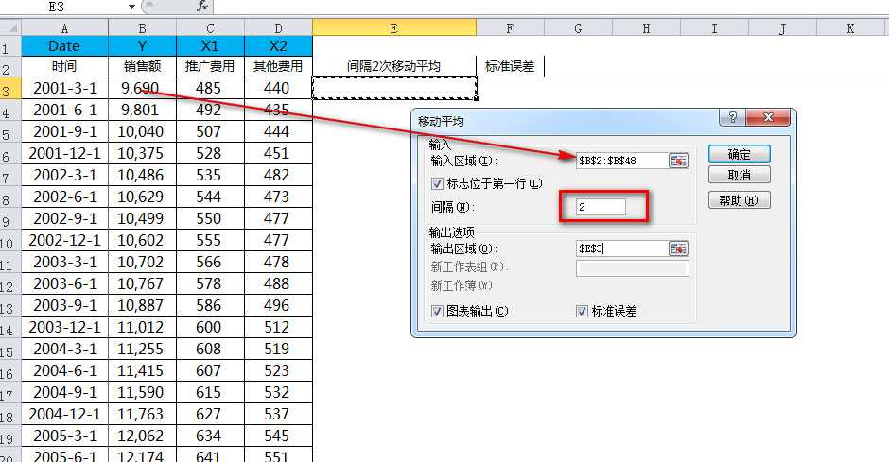Screen dimensions: 889x462
Task: Click the date cell 2002-12-1
Action: click(64, 240)
